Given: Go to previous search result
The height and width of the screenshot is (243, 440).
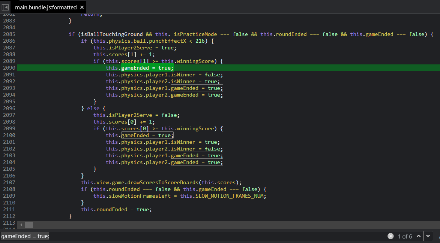Looking at the screenshot, I should [419, 236].
